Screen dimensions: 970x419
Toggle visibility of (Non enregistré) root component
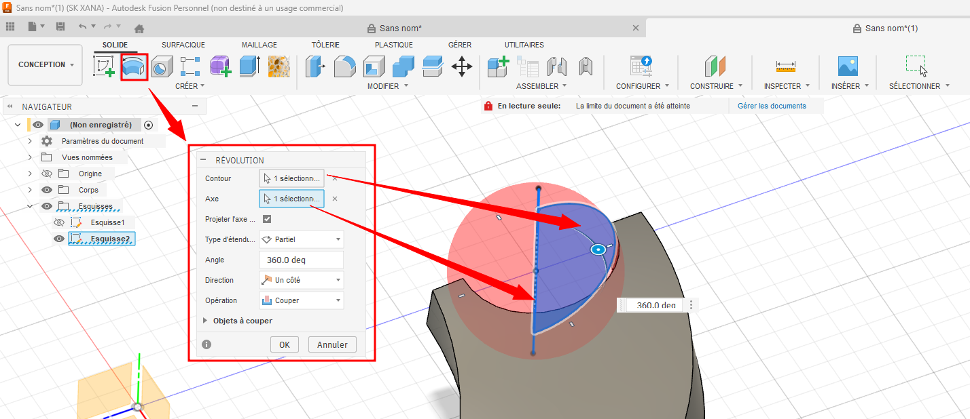(x=38, y=125)
